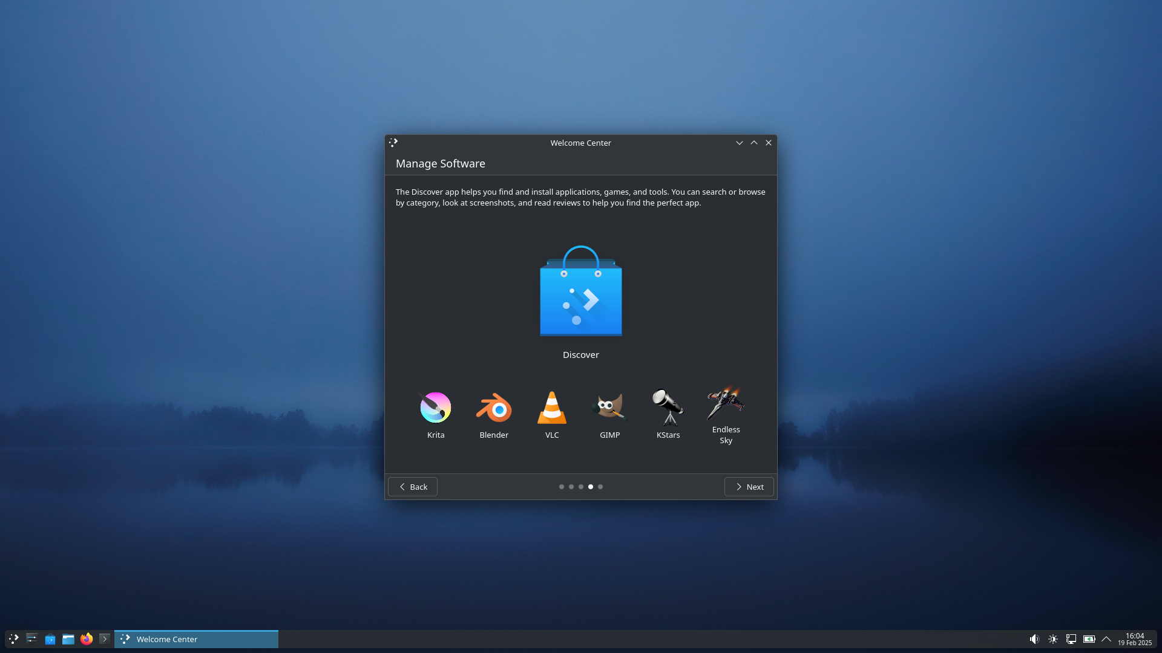Click the Next button
Screen dimensions: 1162x653
coord(749,487)
